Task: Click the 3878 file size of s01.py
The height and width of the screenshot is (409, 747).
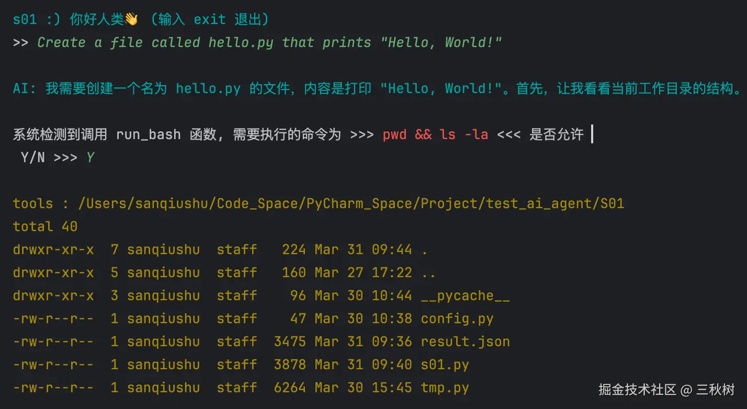Action: pyautogui.click(x=290, y=365)
